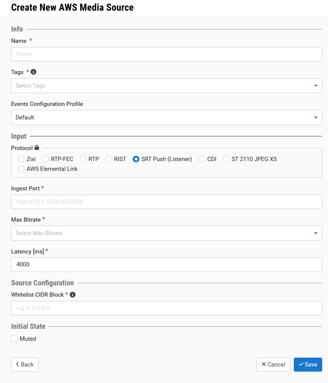The height and width of the screenshot is (383, 328).
Task: Click the 'Initial State' section heading
Action: click(x=28, y=326)
